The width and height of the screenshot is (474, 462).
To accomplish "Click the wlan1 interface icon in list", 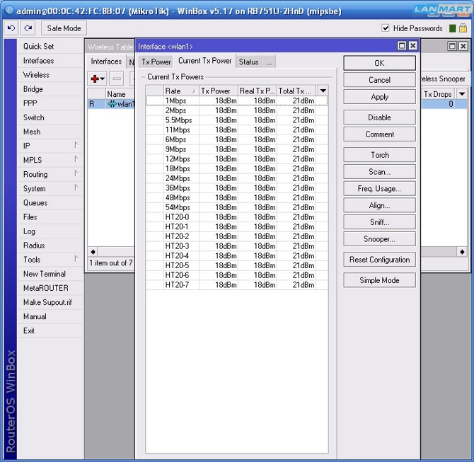I will [x=112, y=104].
